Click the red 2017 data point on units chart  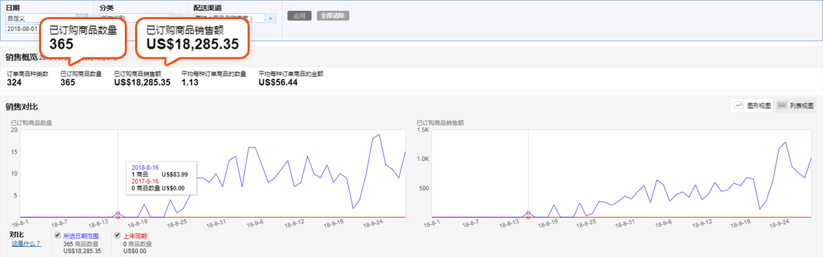(x=118, y=217)
